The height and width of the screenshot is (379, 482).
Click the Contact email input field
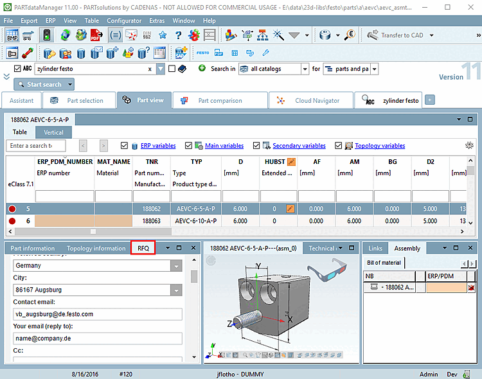96,314
